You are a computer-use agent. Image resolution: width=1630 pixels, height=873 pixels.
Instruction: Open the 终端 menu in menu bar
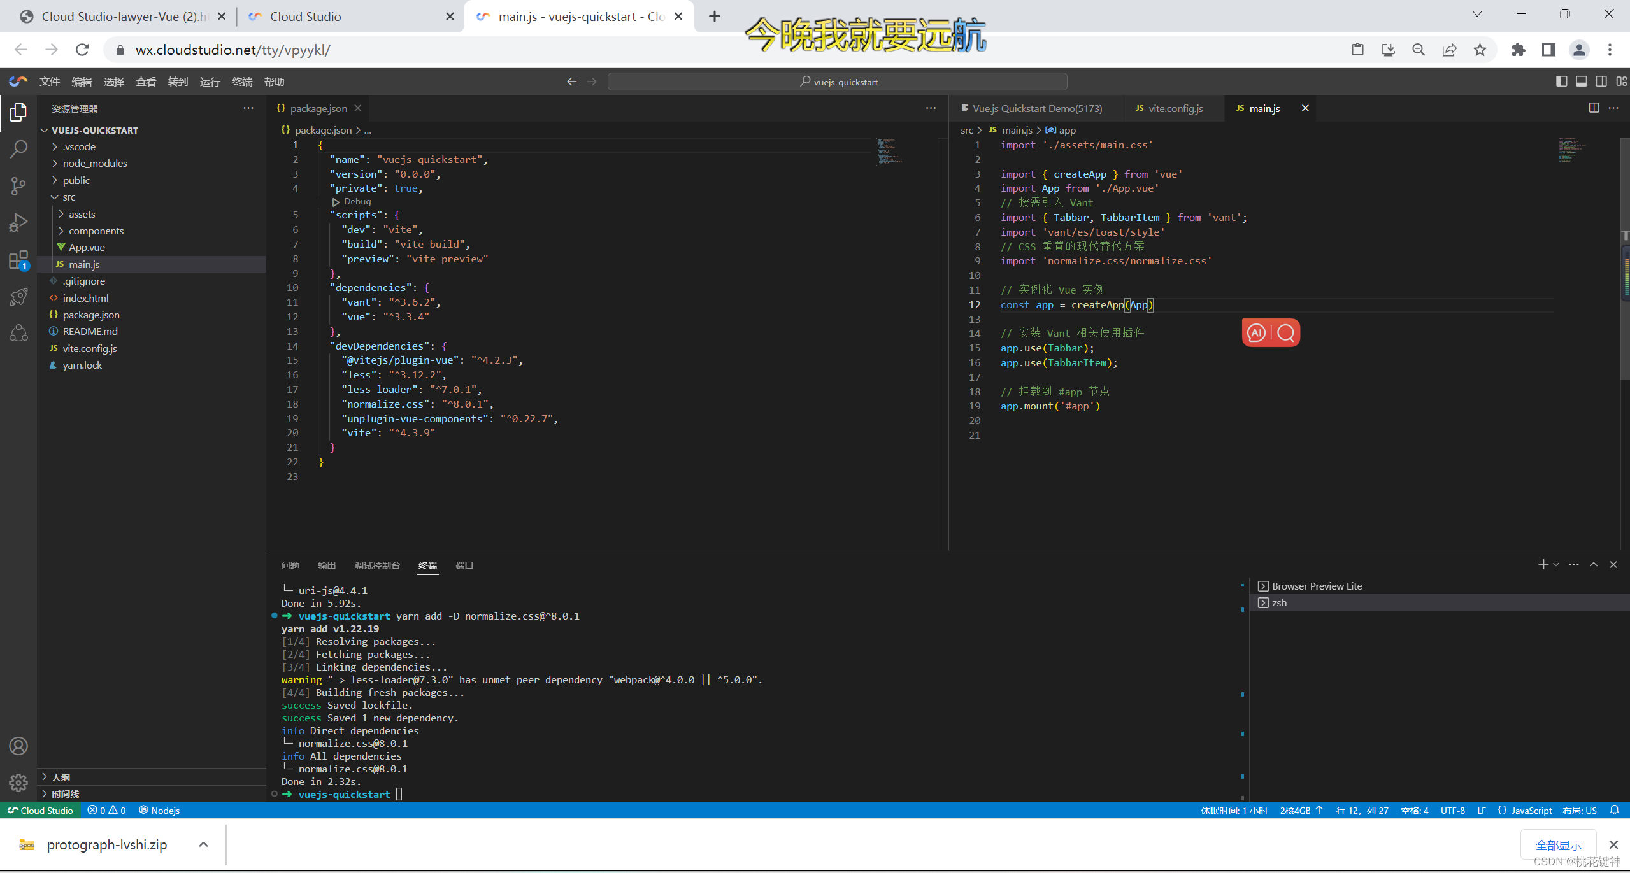click(241, 82)
